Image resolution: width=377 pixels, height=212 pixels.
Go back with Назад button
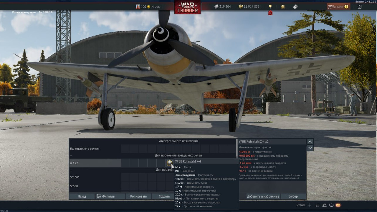(x=82, y=196)
